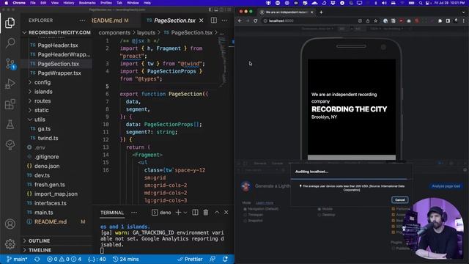
Task: Open deno.json in file explorer
Action: click(47, 166)
